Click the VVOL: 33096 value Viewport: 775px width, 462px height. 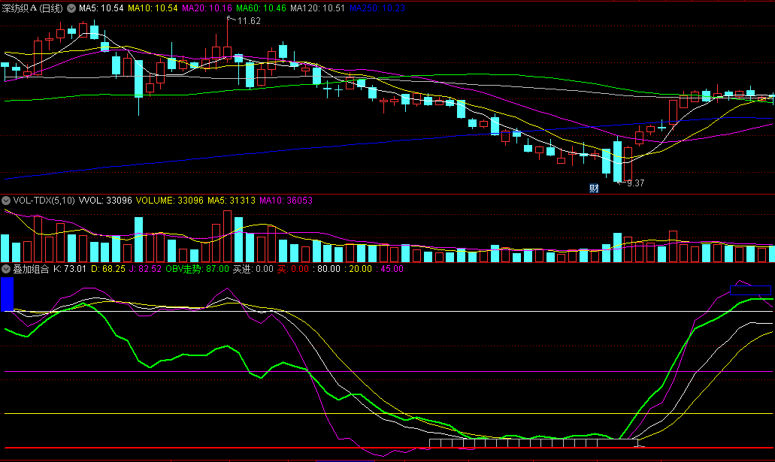pos(105,201)
